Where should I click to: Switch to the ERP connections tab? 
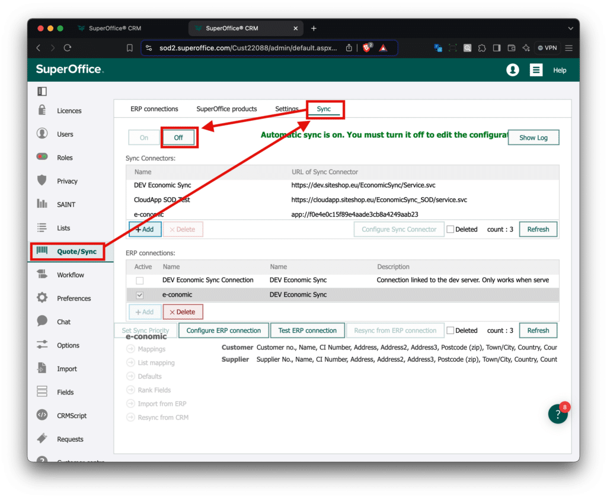click(x=154, y=109)
